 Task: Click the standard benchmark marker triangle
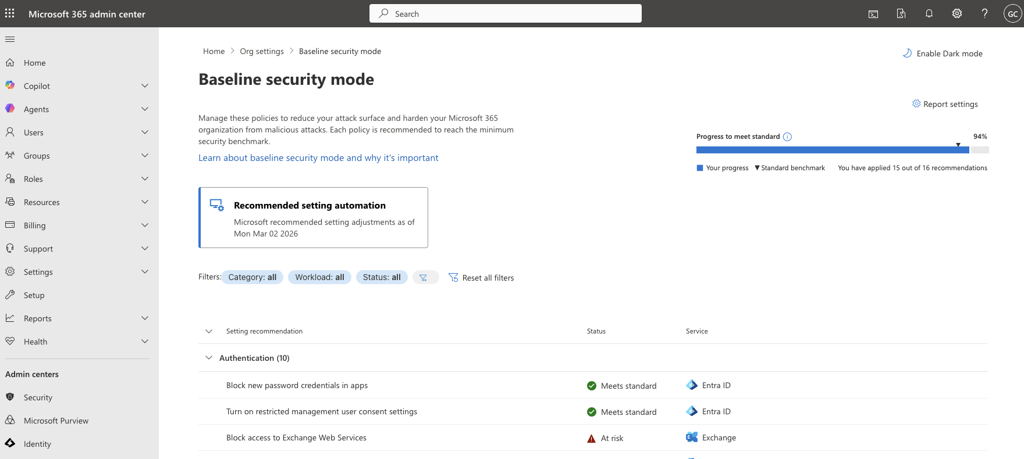[x=958, y=144]
